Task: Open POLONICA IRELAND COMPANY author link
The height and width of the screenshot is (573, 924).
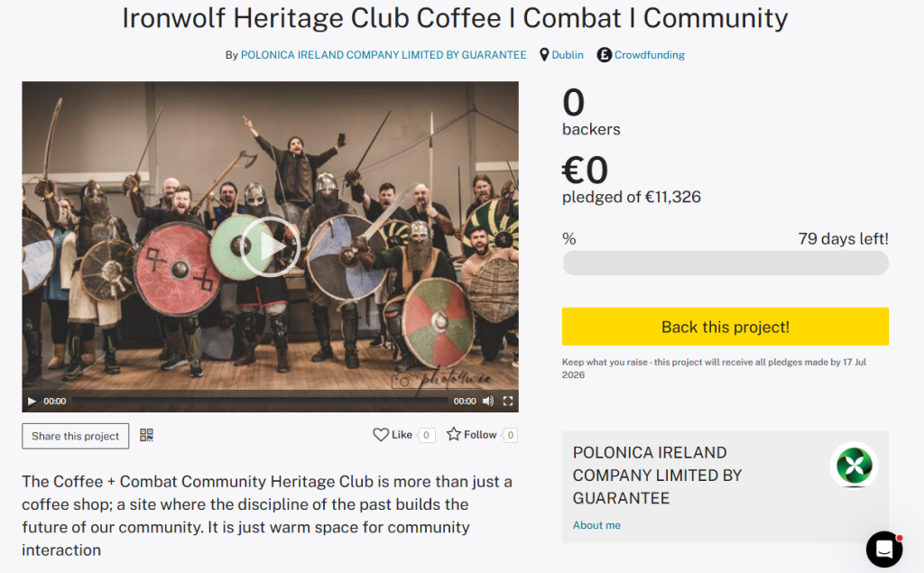Action: (x=383, y=55)
